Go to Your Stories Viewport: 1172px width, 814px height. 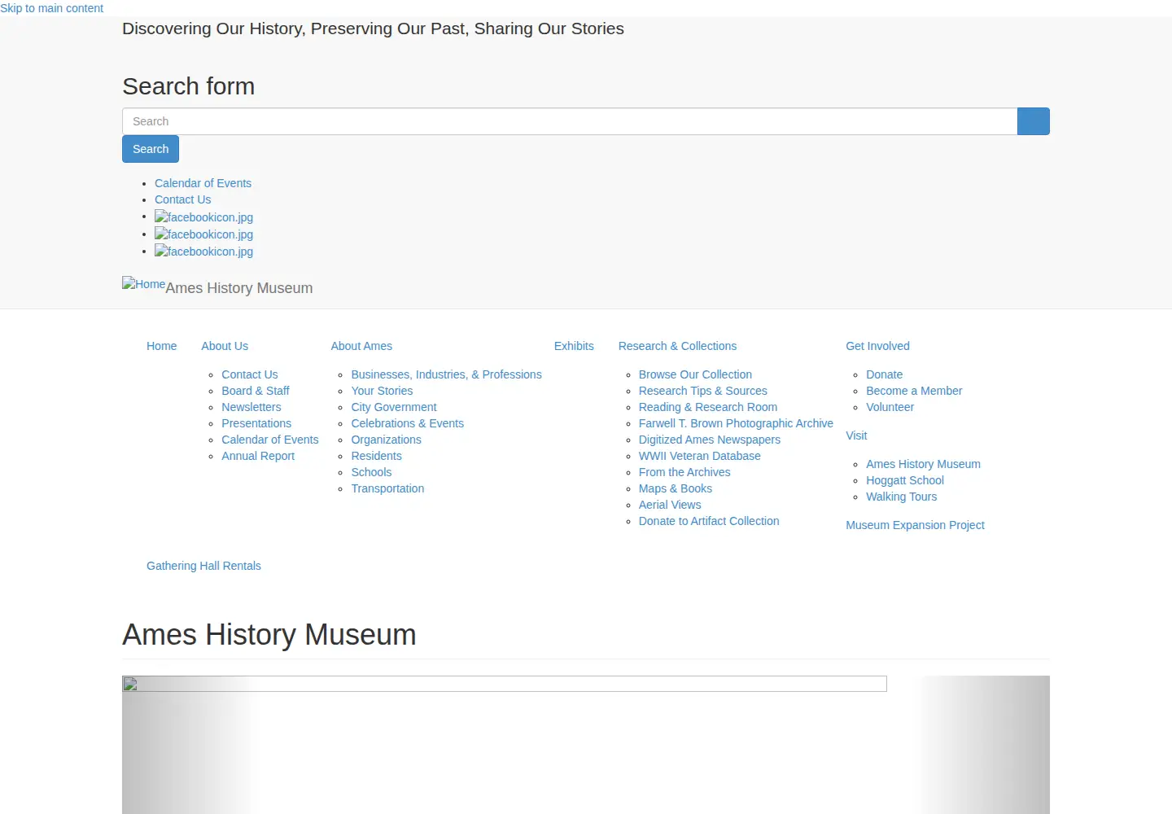pyautogui.click(x=382, y=391)
